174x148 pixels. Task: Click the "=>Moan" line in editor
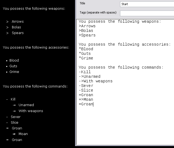(86, 100)
